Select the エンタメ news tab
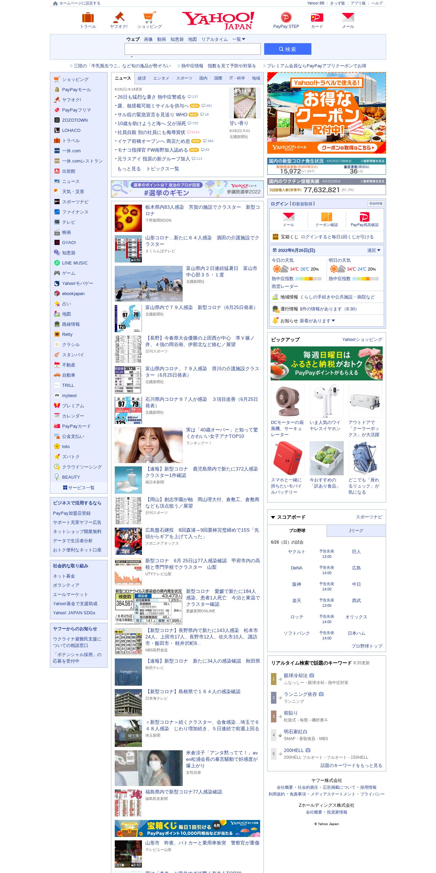The height and width of the screenshot is (873, 436). tap(161, 78)
